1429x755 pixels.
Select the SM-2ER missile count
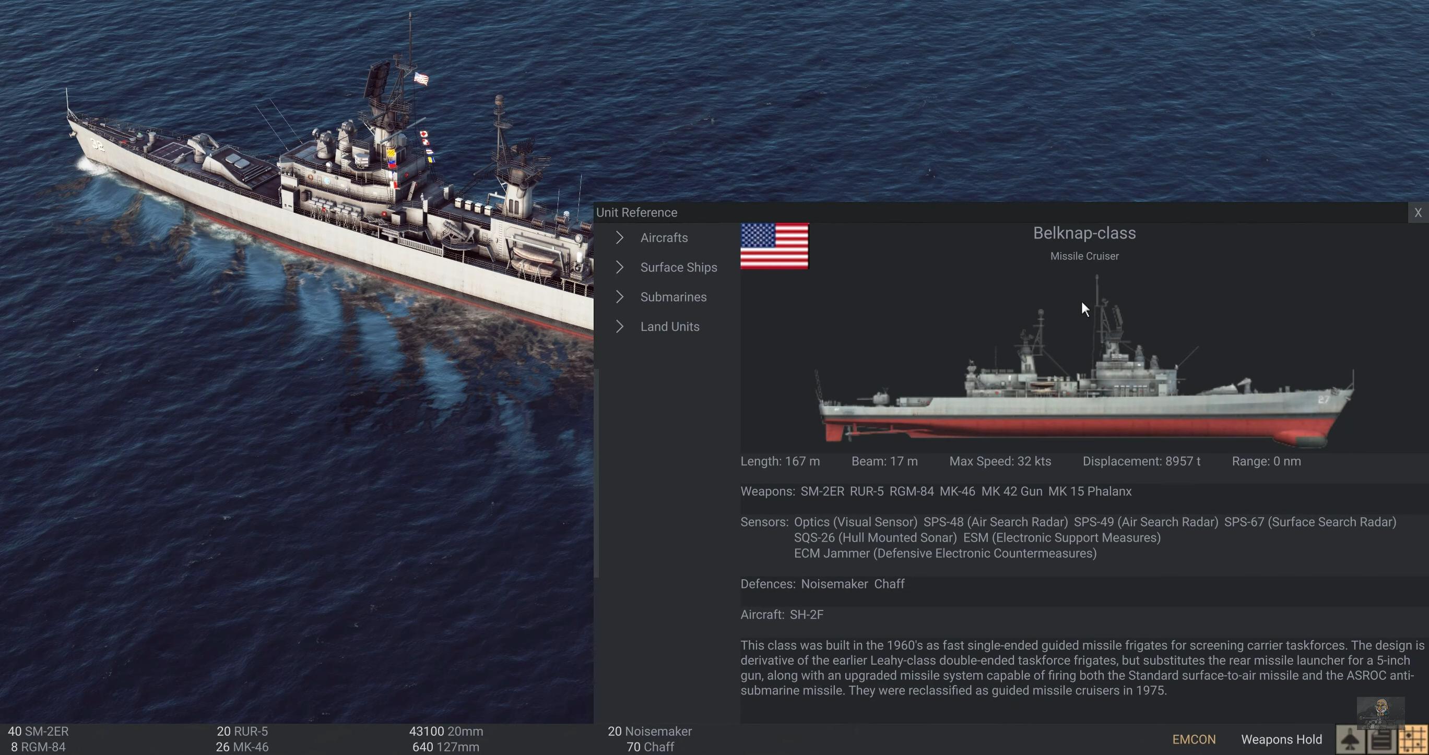point(38,731)
